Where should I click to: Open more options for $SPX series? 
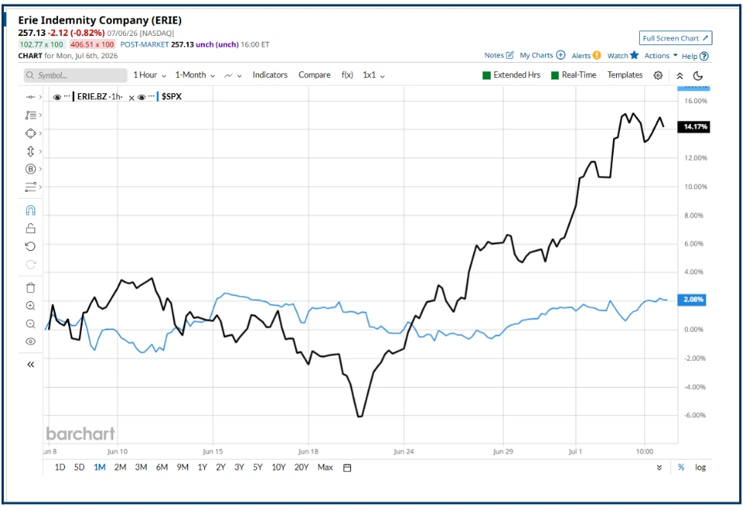[x=151, y=96]
